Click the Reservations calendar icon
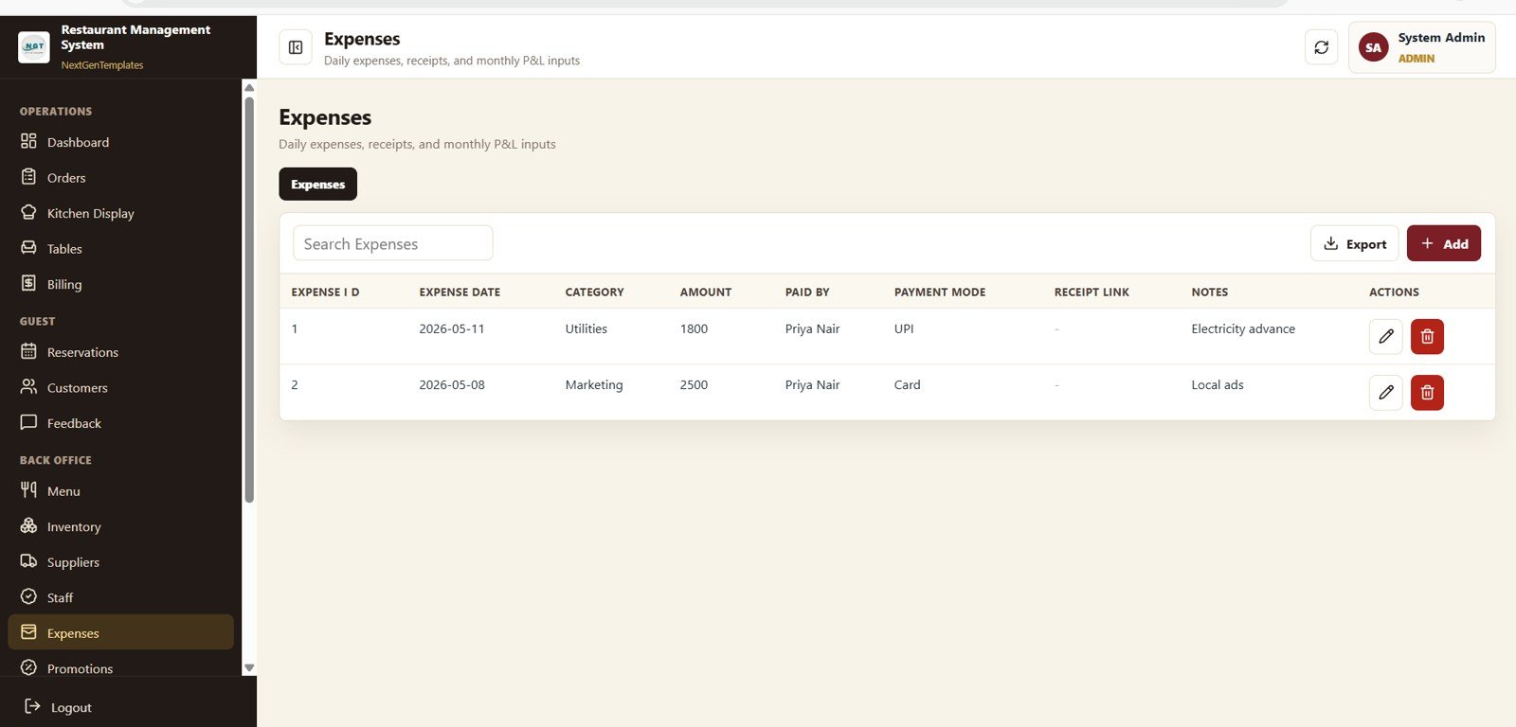The image size is (1516, 727). (28, 351)
